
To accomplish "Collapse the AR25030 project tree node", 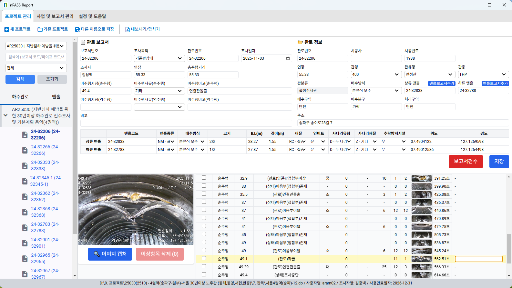I will click(5, 115).
